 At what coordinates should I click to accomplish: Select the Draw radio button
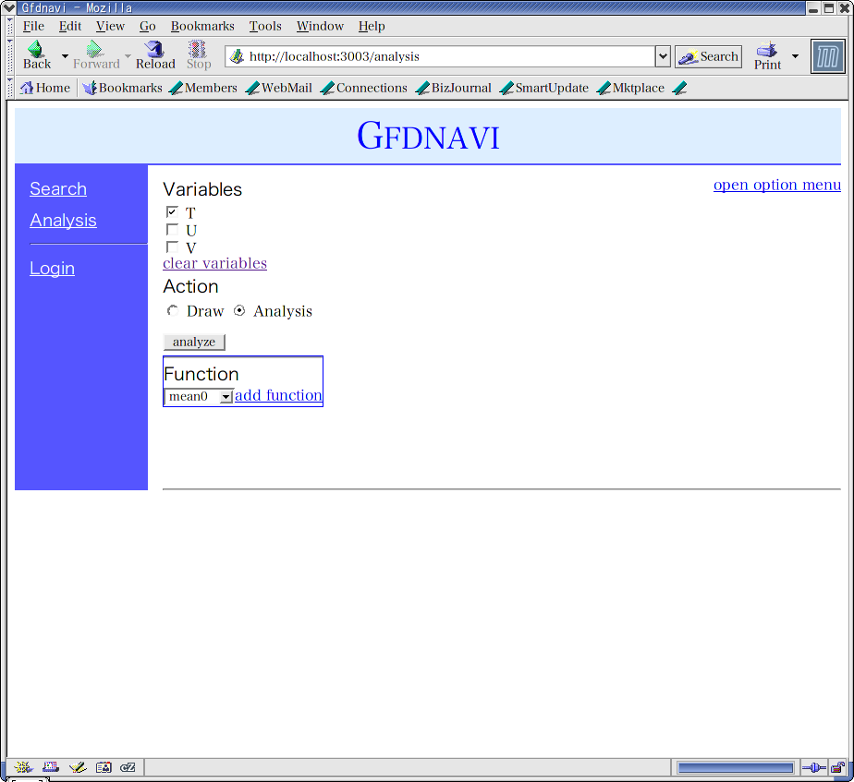173,311
